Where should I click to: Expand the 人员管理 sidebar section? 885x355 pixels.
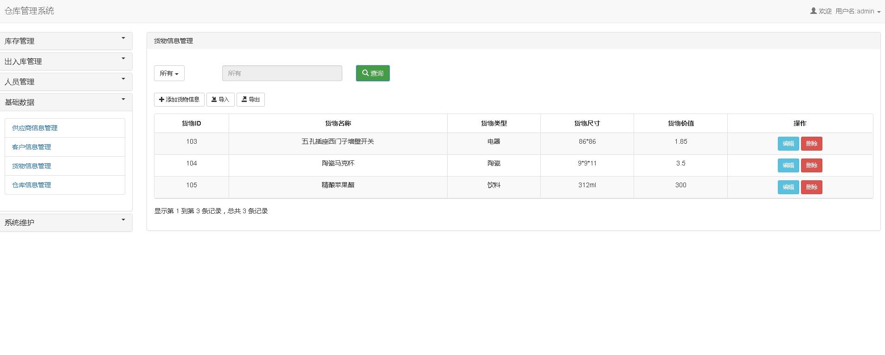tap(65, 82)
